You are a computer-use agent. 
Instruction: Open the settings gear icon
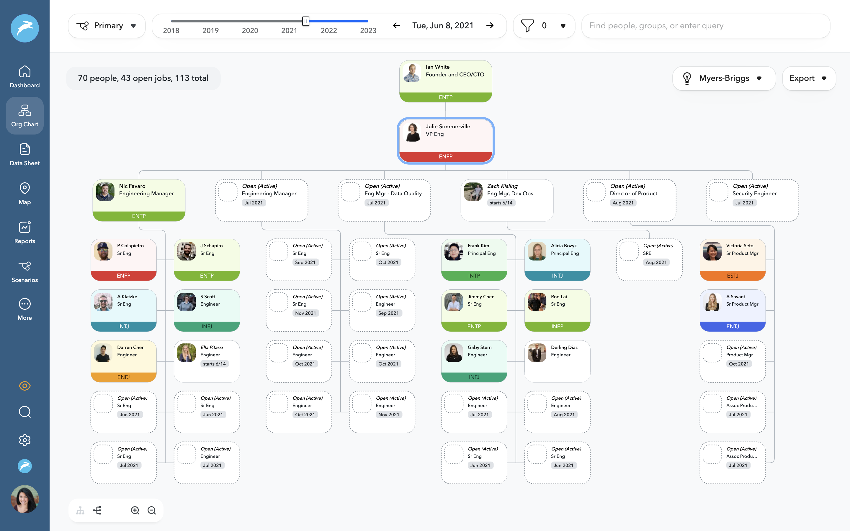tap(24, 440)
